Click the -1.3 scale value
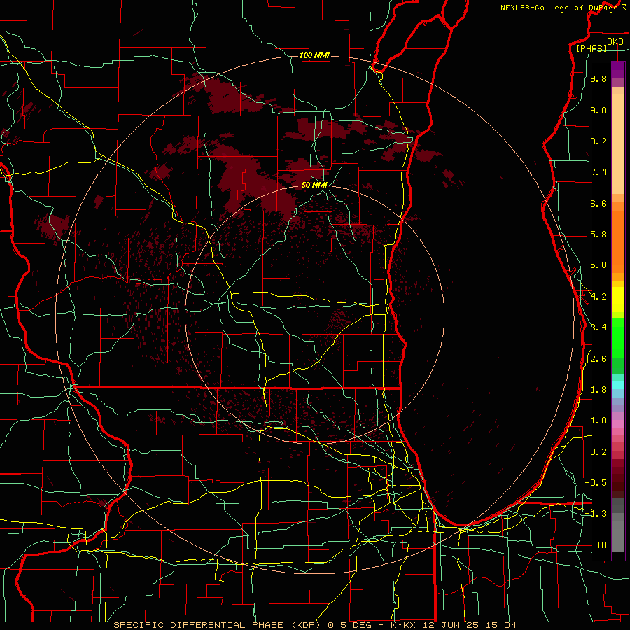This screenshot has height=630, width=630. tap(596, 514)
